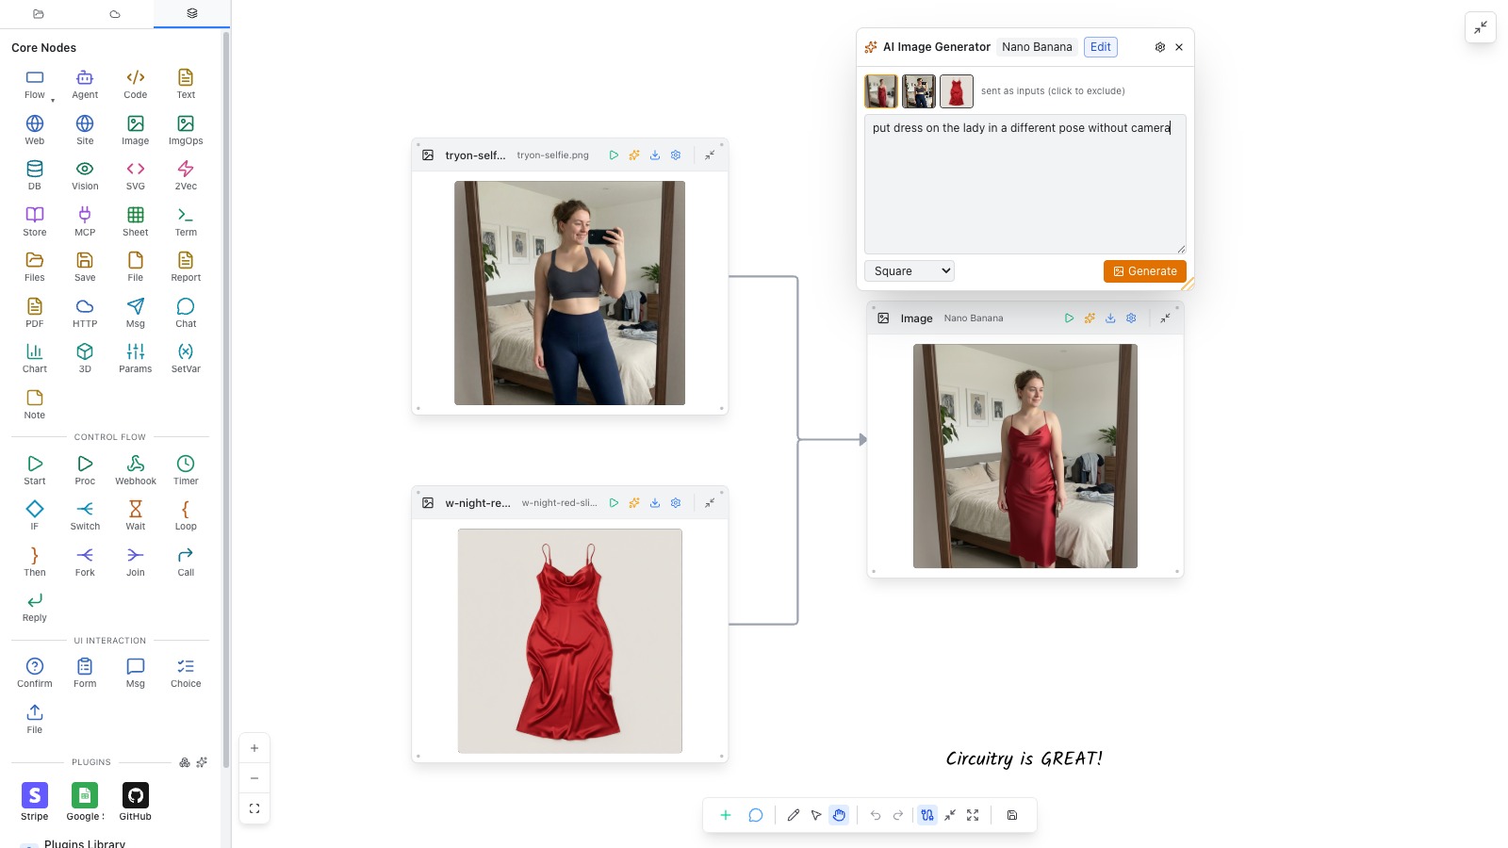Pick the MCP node icon

point(85,221)
